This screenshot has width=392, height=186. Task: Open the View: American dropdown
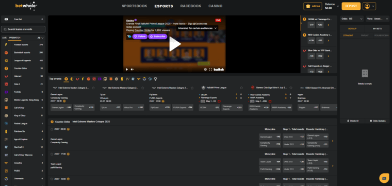tap(378, 19)
